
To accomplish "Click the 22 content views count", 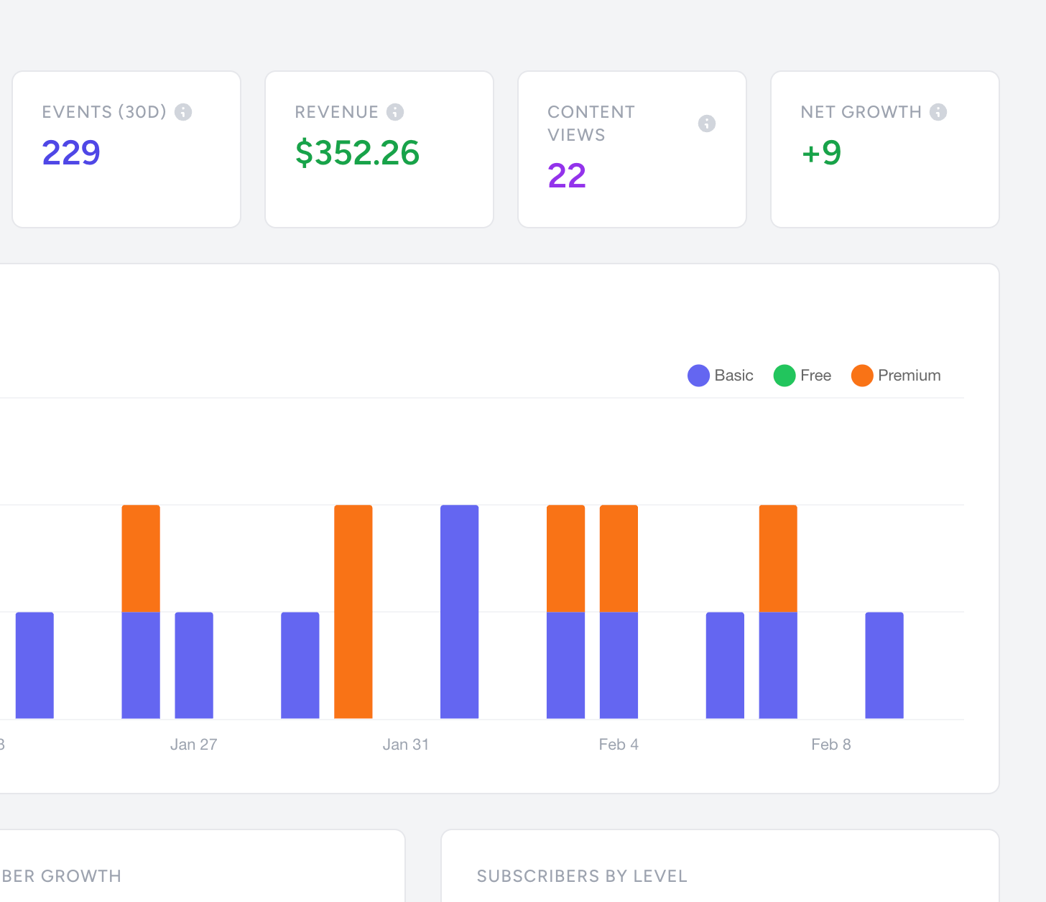I will [567, 176].
